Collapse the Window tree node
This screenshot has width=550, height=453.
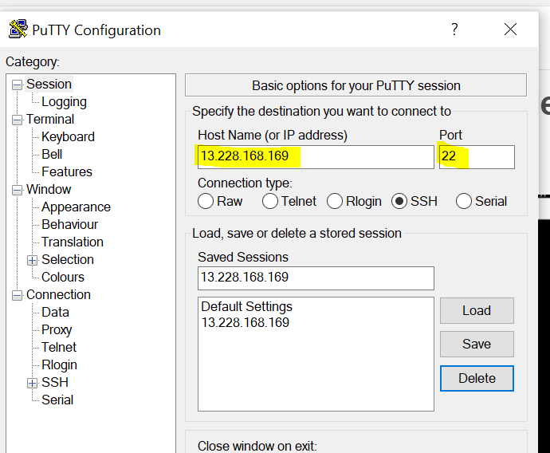(17, 190)
